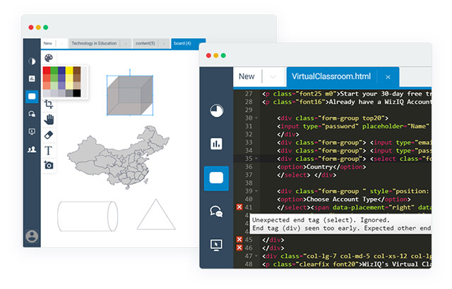452x289 pixels.
Task: Click the camera snapshot tool
Action: tap(49, 165)
